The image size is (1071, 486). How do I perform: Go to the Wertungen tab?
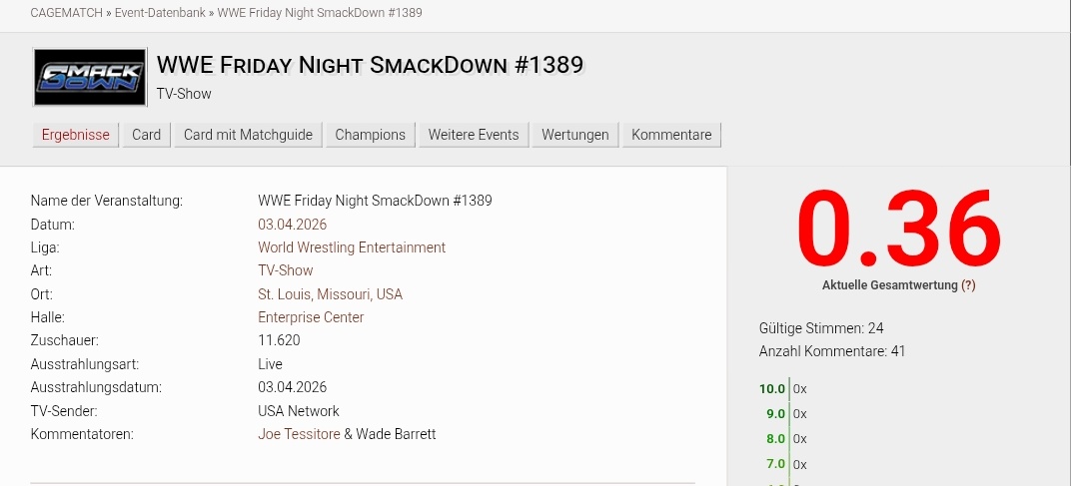point(574,135)
